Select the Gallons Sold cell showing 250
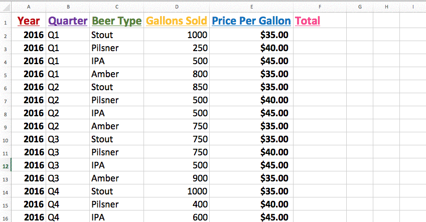 [177, 48]
